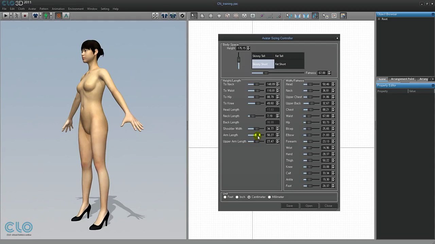The width and height of the screenshot is (435, 244).
Task: Click the Foot width stepper arrows
Action: (333, 186)
